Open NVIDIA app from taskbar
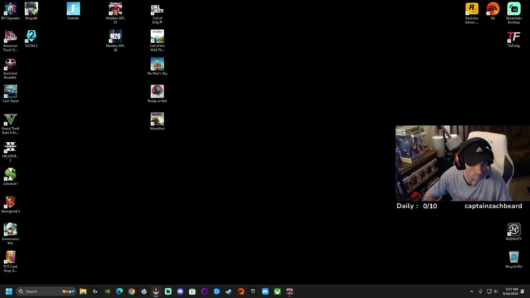Image resolution: width=530 pixels, height=298 pixels. point(107,291)
